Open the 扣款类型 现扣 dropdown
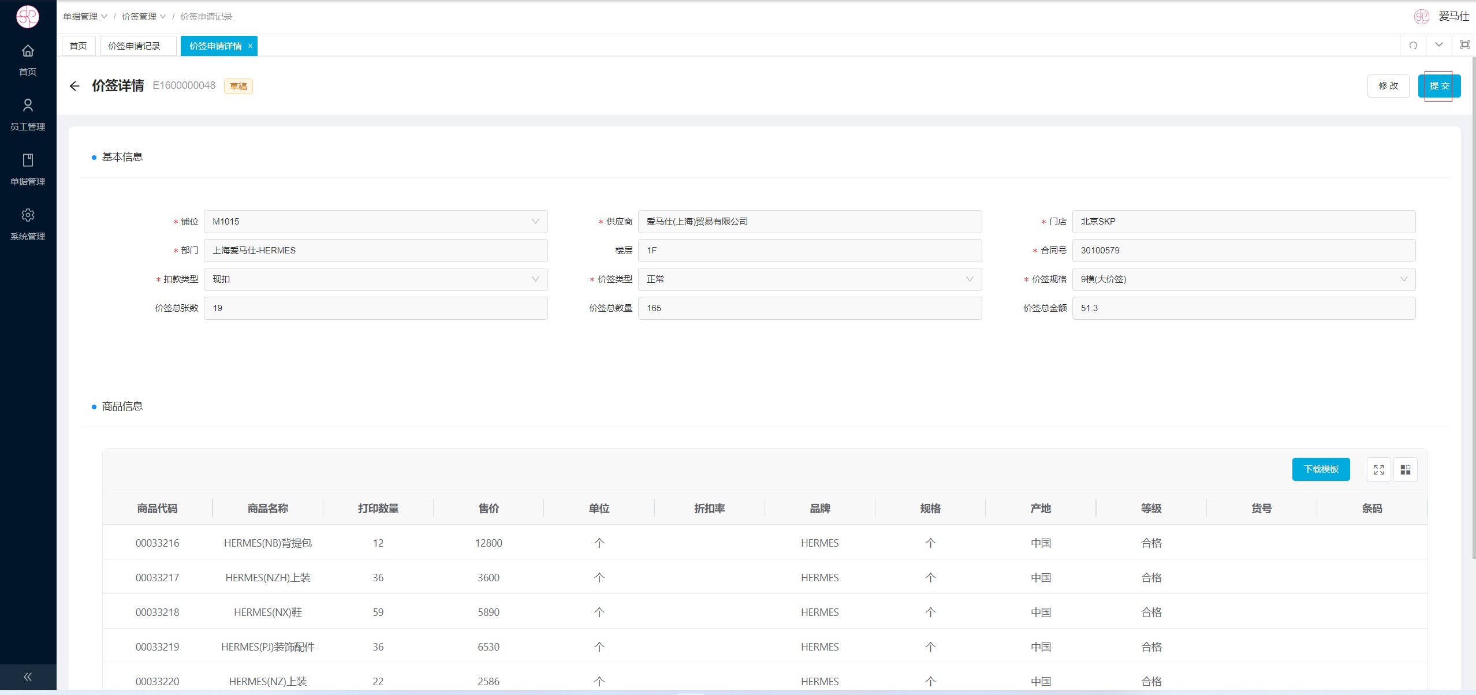1476x695 pixels. (376, 279)
